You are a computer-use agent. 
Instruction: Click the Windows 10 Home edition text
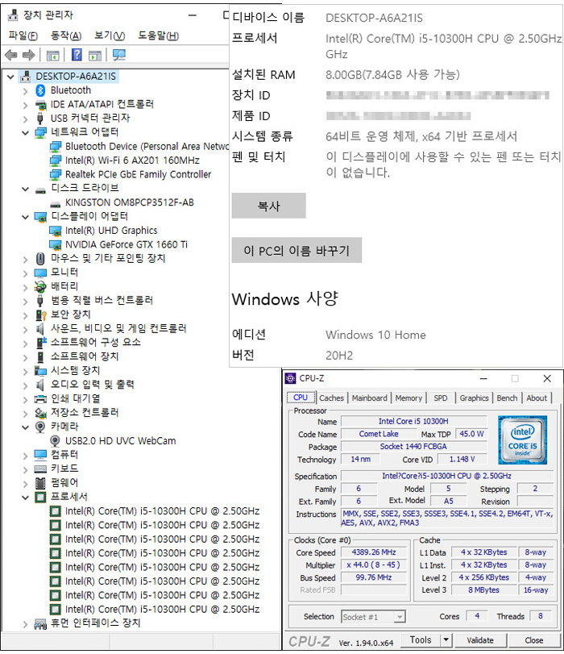[x=375, y=335]
